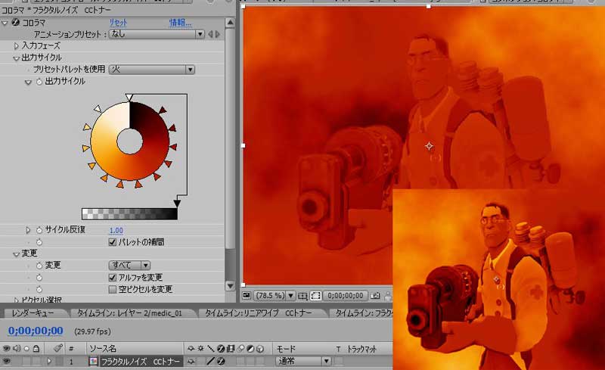Hide layer 1 with its eye toggle

coord(7,362)
